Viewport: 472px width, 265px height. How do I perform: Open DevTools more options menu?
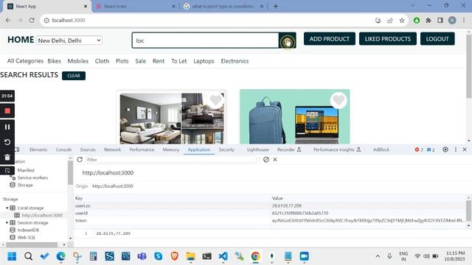(456, 149)
